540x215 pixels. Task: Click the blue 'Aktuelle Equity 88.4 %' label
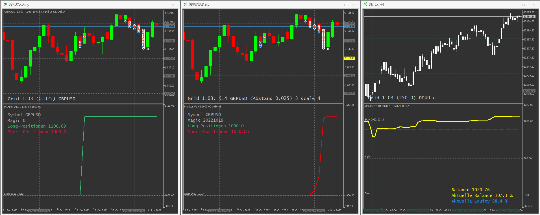tap(480, 201)
